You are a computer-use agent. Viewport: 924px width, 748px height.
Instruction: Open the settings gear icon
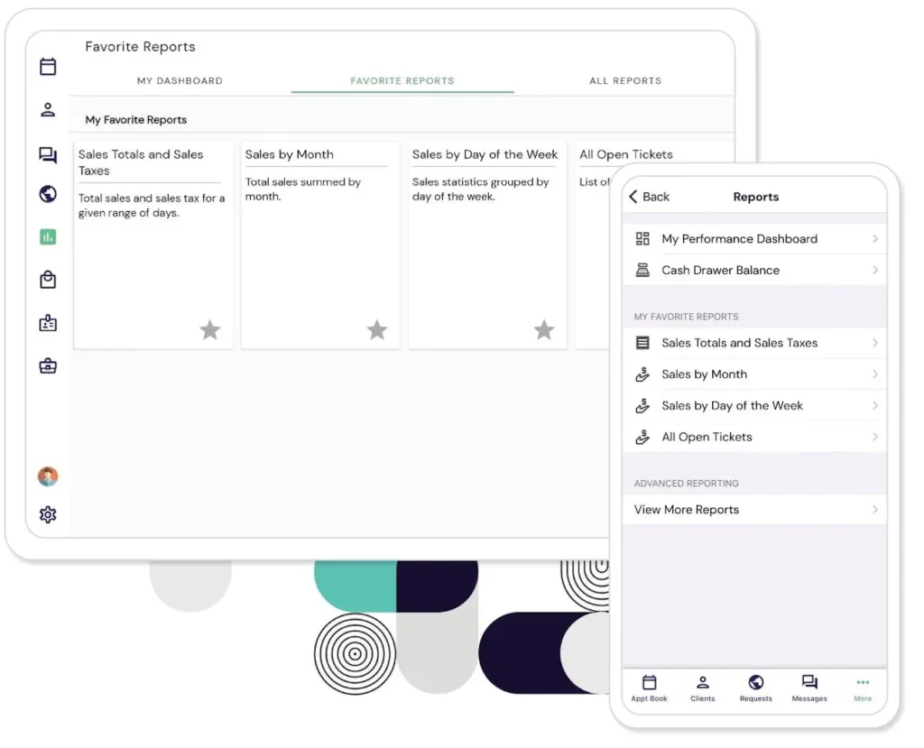click(48, 514)
